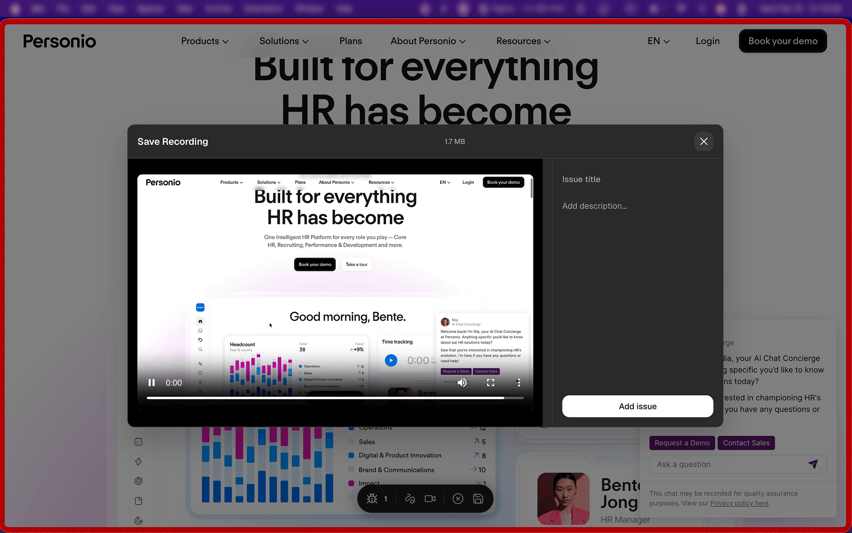Seek along the video progress bar
The height and width of the screenshot is (533, 852).
[335, 398]
